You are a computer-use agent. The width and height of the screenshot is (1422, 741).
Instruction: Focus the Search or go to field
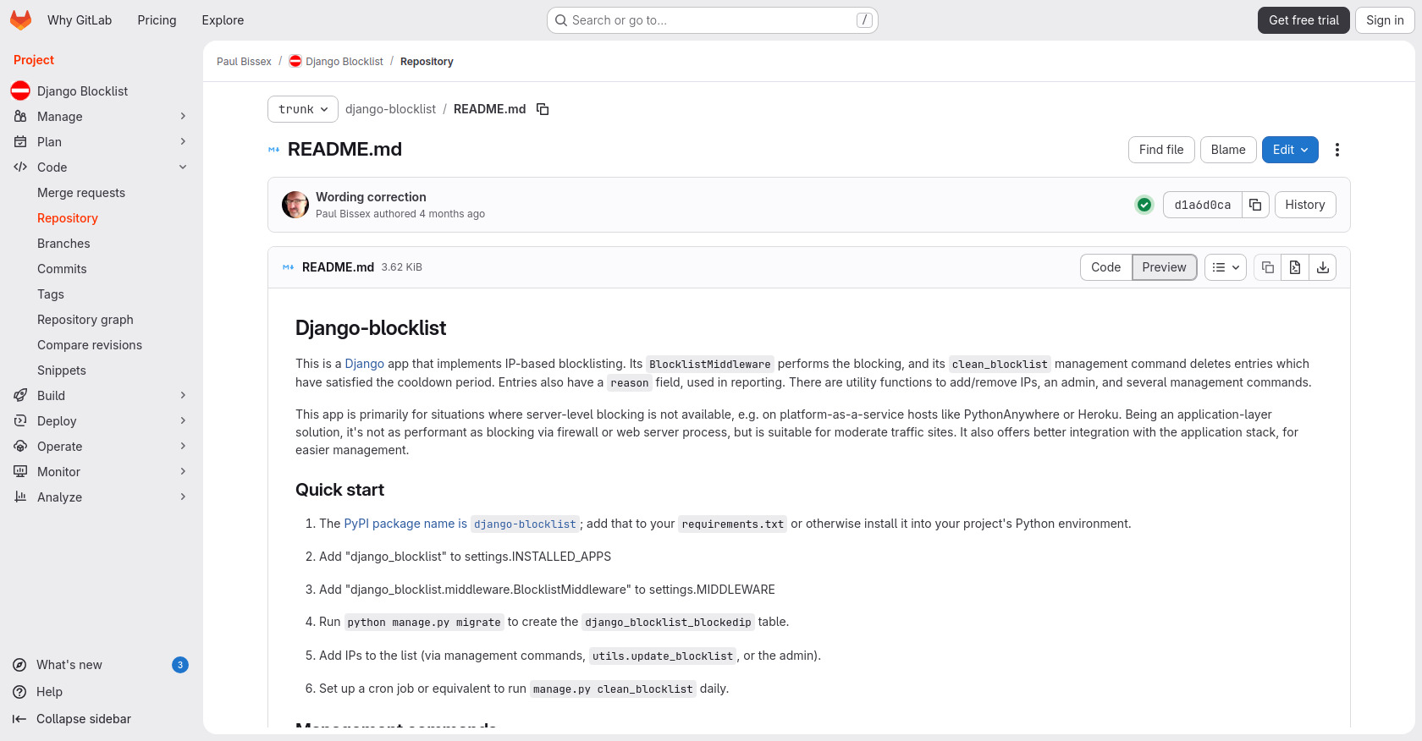[x=713, y=20]
